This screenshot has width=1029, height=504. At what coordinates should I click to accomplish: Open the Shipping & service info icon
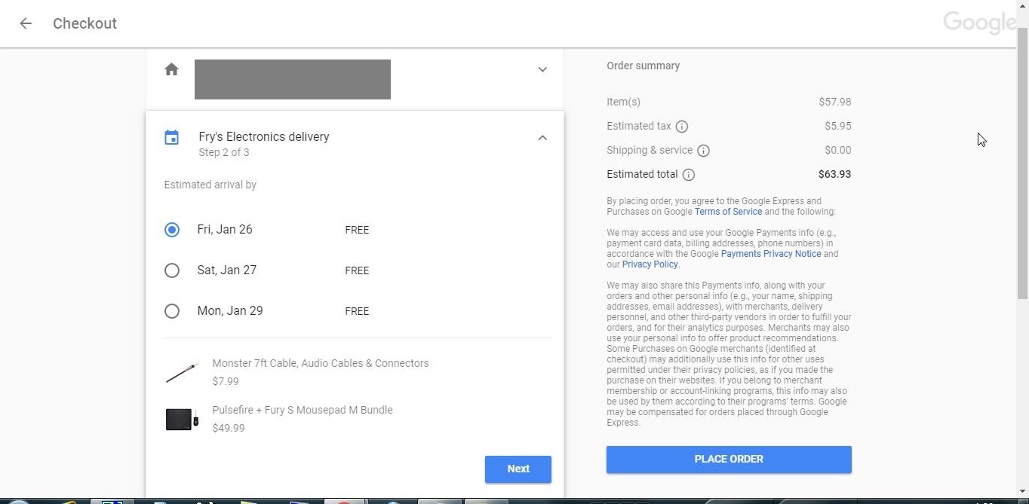[x=703, y=151]
